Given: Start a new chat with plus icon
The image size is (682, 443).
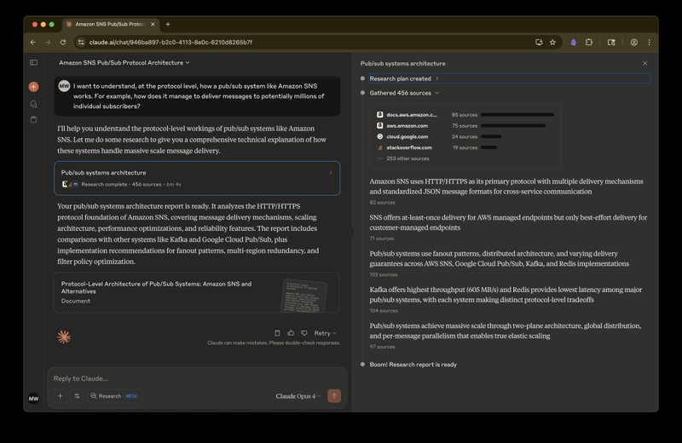Looking at the screenshot, I should (34, 87).
